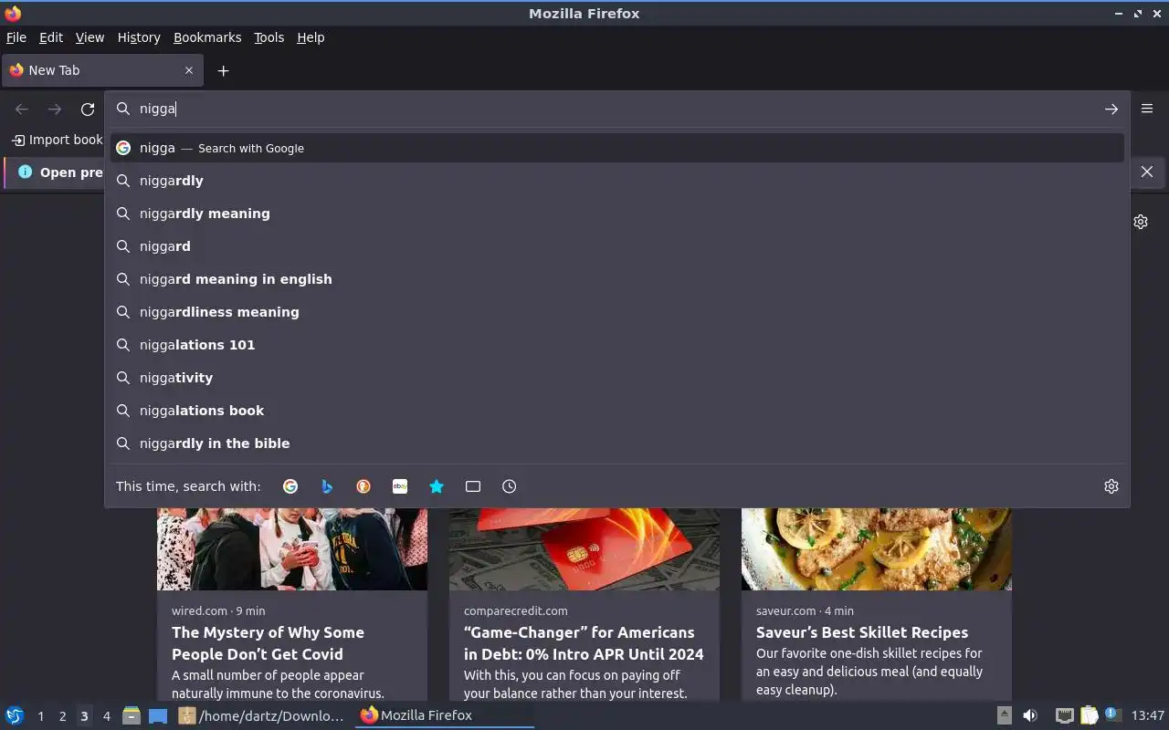Open the system start menu in taskbar
Viewport: 1169px width, 730px height.
click(x=14, y=715)
